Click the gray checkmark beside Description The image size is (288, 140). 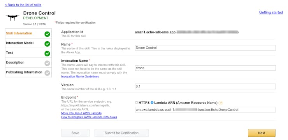click(x=47, y=63)
